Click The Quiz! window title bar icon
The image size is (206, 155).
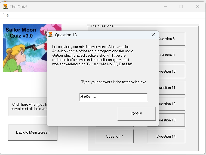[x=5, y=7]
